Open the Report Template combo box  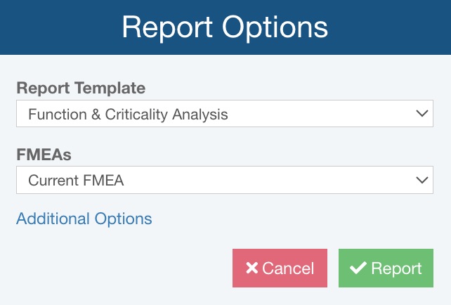(x=225, y=113)
